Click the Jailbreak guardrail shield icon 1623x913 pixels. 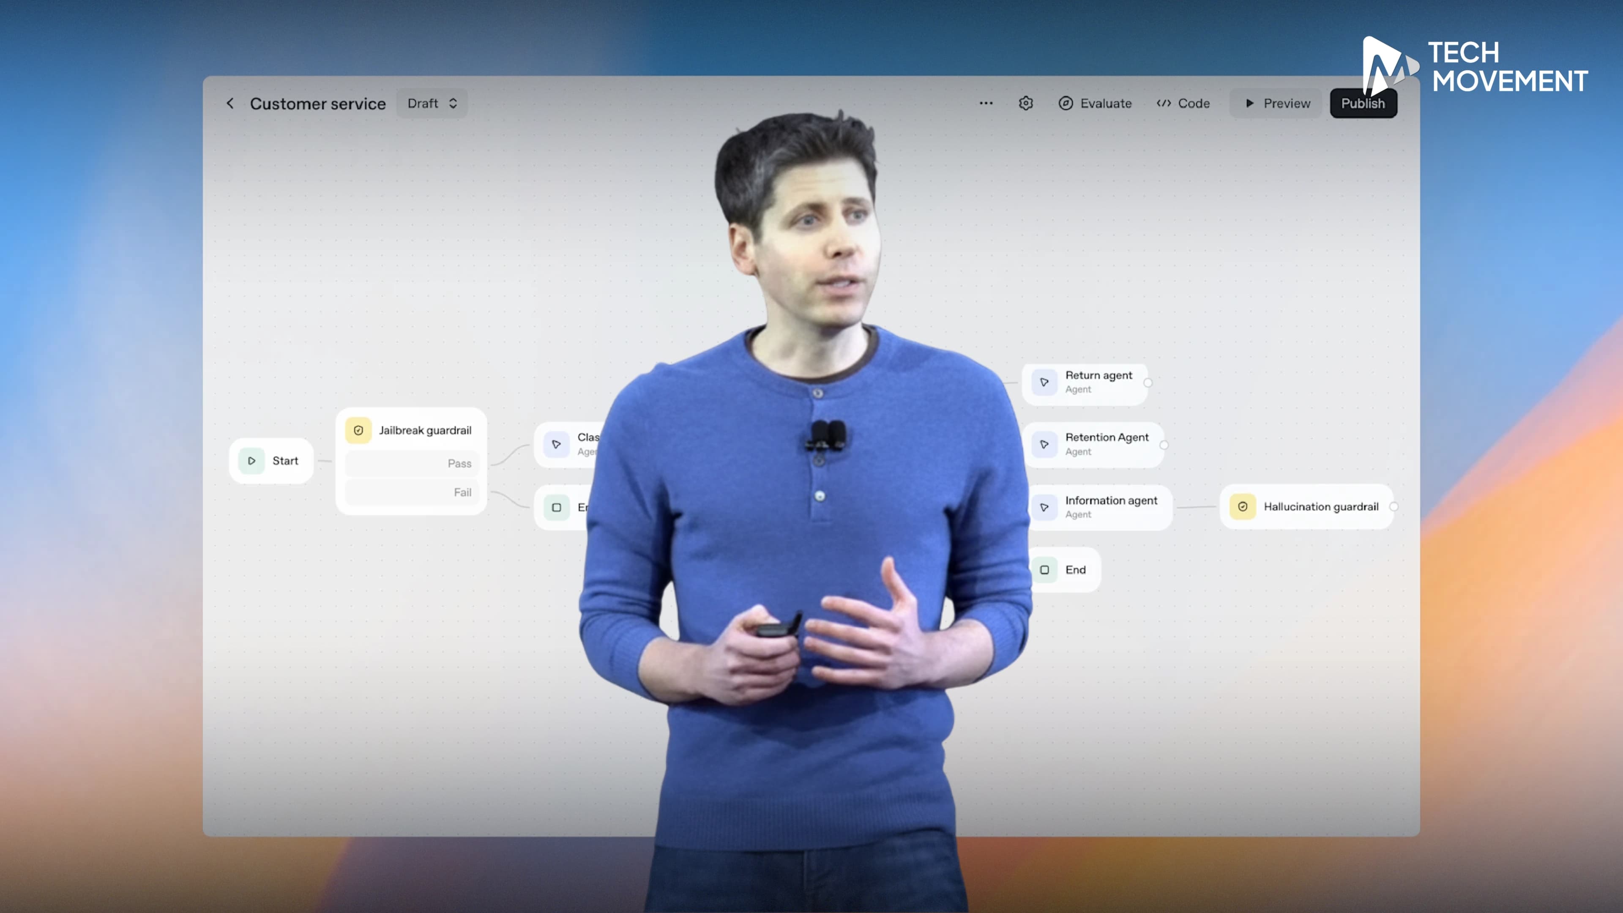pos(358,430)
